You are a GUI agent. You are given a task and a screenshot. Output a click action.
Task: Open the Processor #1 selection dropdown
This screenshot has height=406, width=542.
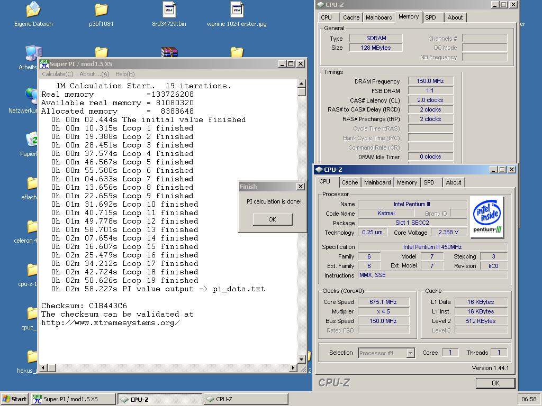410,353
